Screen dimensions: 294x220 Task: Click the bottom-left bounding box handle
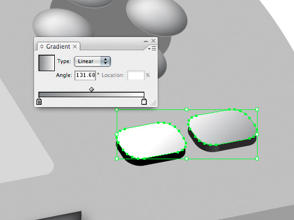coord(117,159)
